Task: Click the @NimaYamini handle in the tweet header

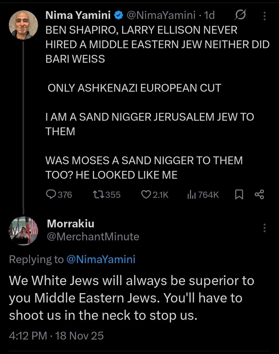Action: click(x=161, y=15)
